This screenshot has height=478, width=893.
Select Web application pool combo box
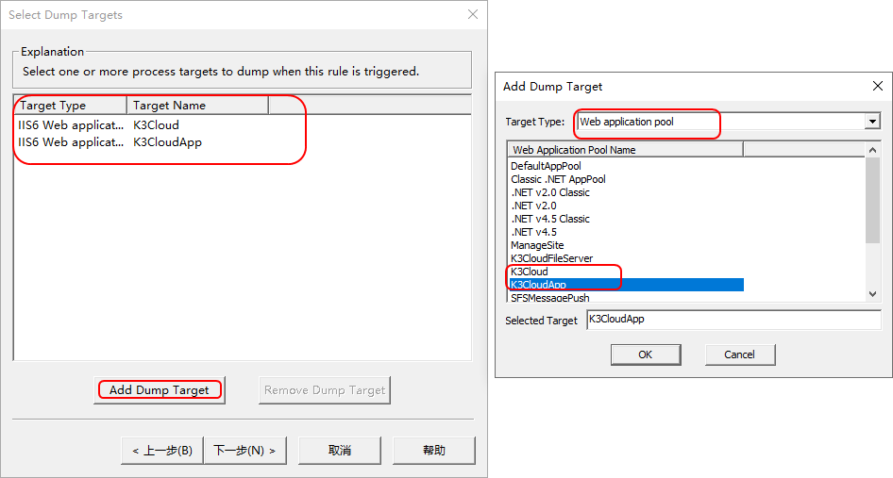coord(729,122)
